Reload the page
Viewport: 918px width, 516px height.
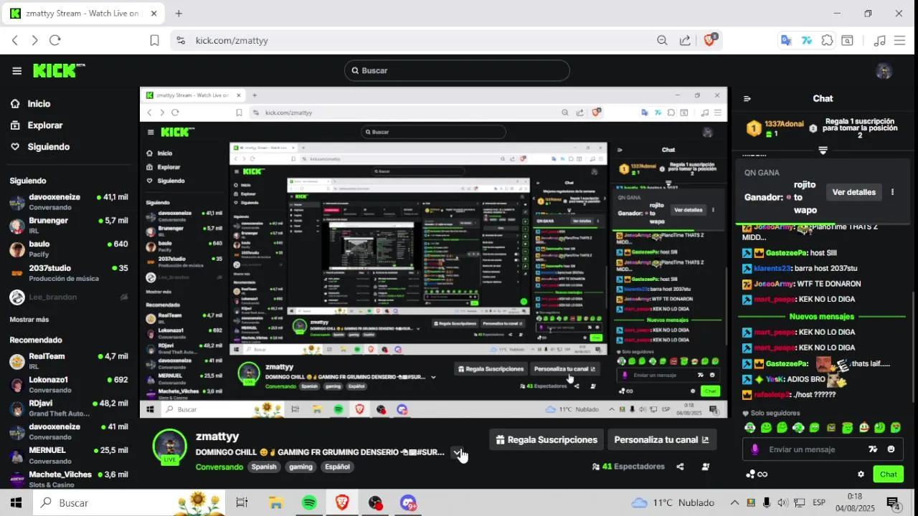(x=55, y=41)
